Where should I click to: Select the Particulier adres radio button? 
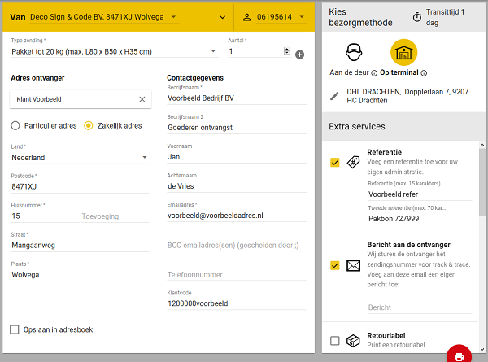(15, 126)
